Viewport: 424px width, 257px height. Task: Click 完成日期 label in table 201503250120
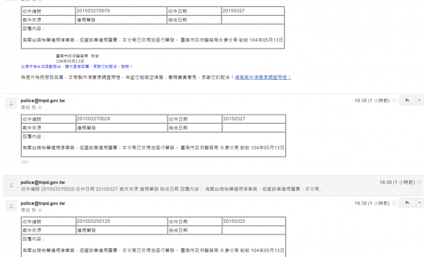pos(178,230)
